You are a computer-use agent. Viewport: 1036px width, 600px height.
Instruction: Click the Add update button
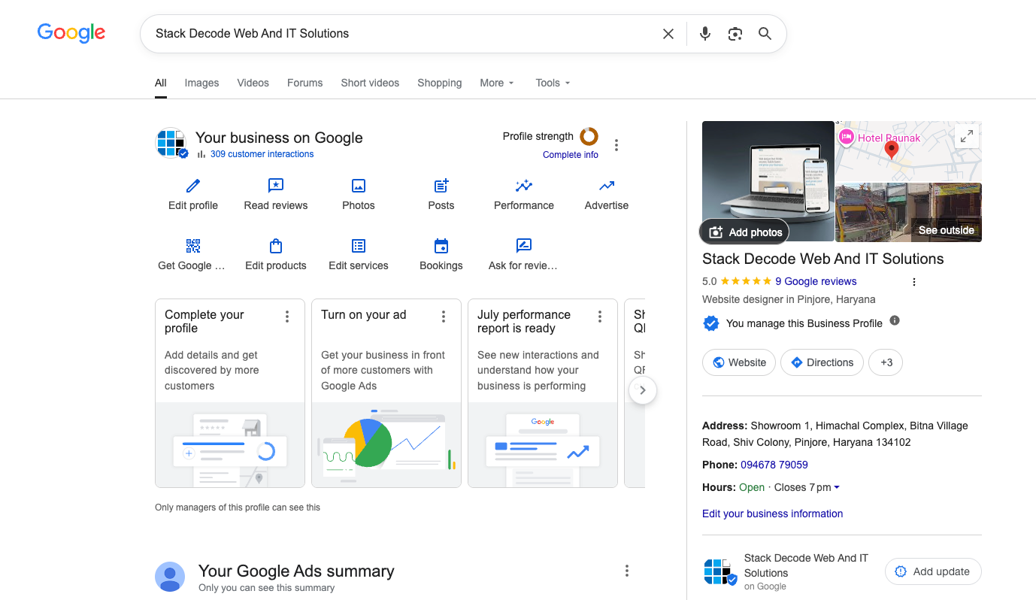[x=933, y=571]
